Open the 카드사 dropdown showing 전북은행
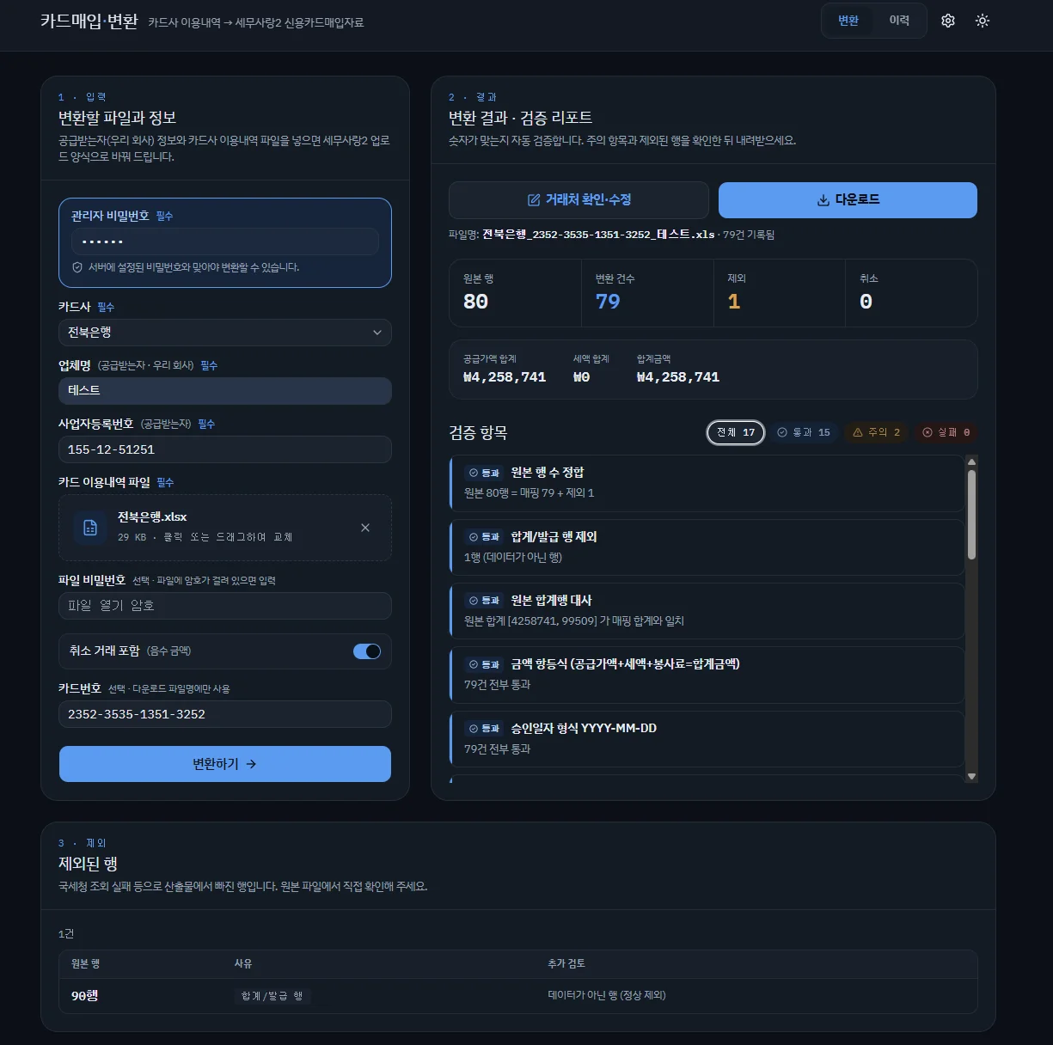 click(x=225, y=333)
